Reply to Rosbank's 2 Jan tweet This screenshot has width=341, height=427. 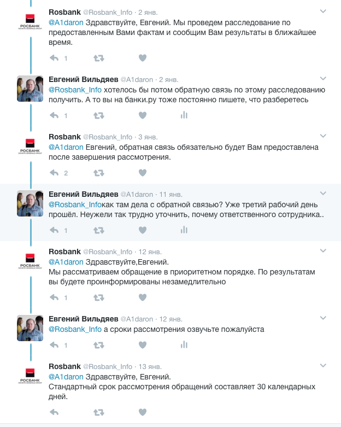(x=54, y=58)
